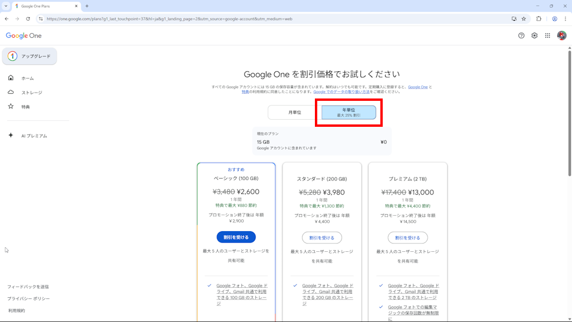The image size is (572, 322).
Task: Open Google One settings gear
Action: pyautogui.click(x=534, y=35)
